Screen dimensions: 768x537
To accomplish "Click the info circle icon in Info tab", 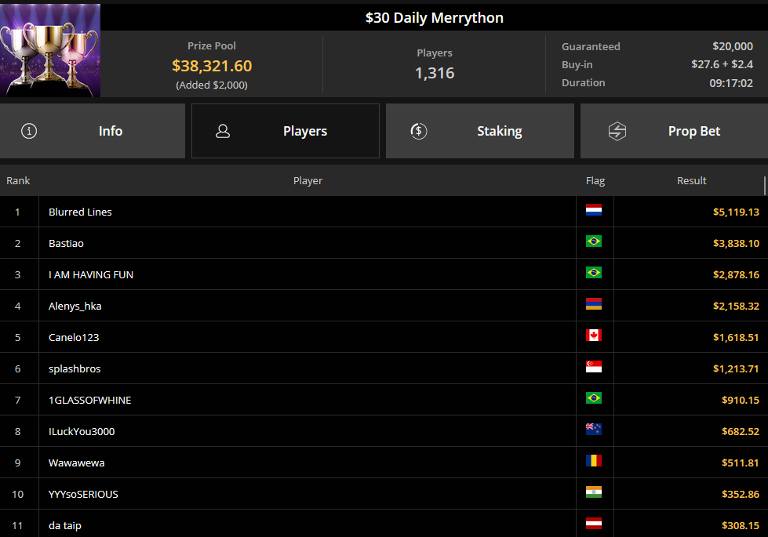I will click(29, 131).
